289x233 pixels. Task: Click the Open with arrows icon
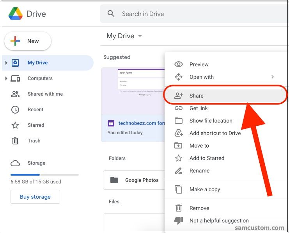tap(178, 77)
